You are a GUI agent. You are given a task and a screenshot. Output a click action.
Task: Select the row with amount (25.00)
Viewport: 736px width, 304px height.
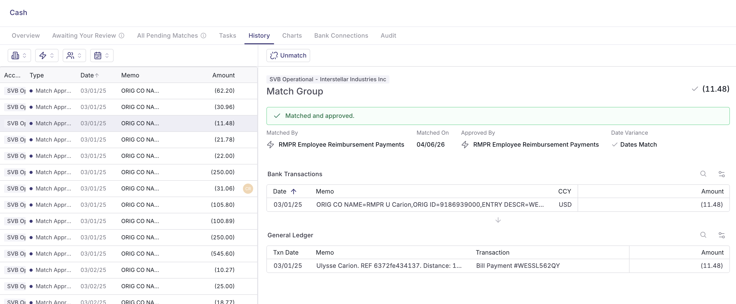[129, 286]
